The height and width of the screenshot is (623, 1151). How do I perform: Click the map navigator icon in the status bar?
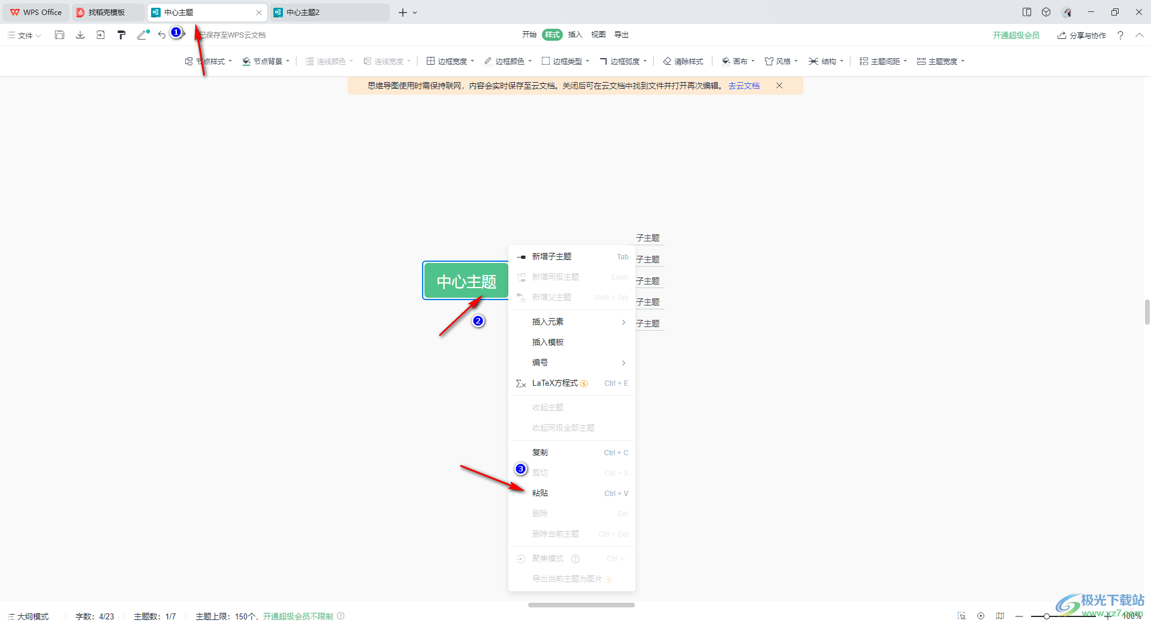(1000, 616)
